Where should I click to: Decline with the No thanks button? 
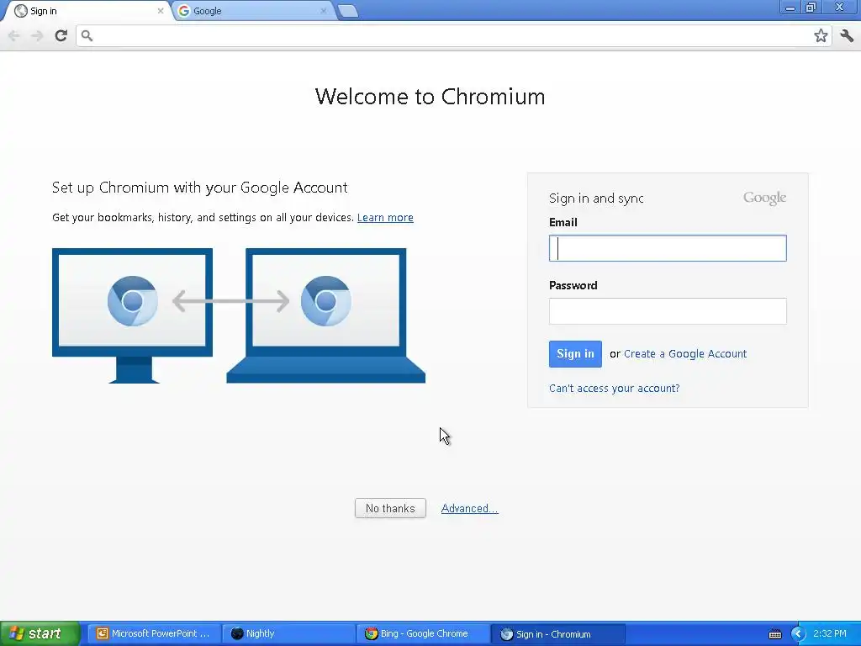pos(390,508)
